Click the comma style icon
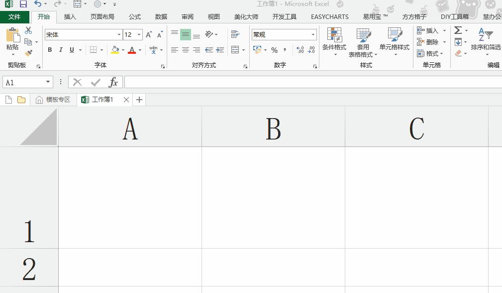502x293 pixels. click(x=285, y=50)
